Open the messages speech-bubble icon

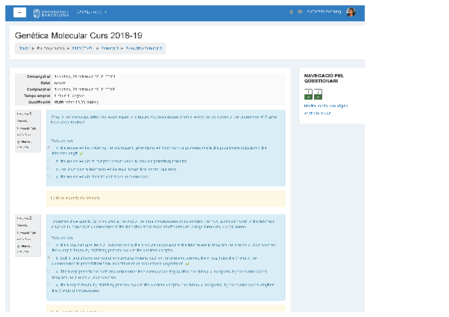point(300,12)
